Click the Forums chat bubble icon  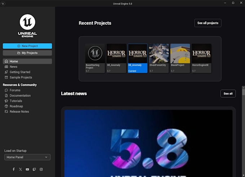(x=6, y=90)
